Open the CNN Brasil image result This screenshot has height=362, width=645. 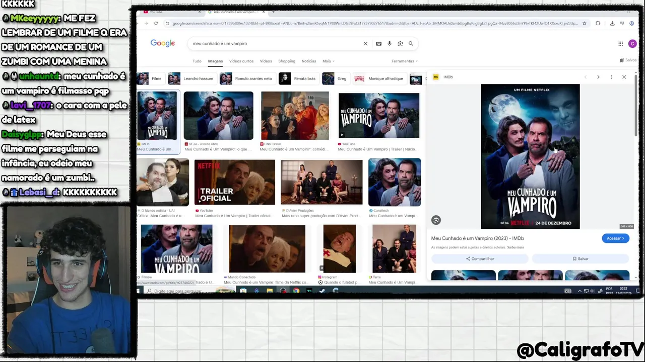click(x=295, y=116)
